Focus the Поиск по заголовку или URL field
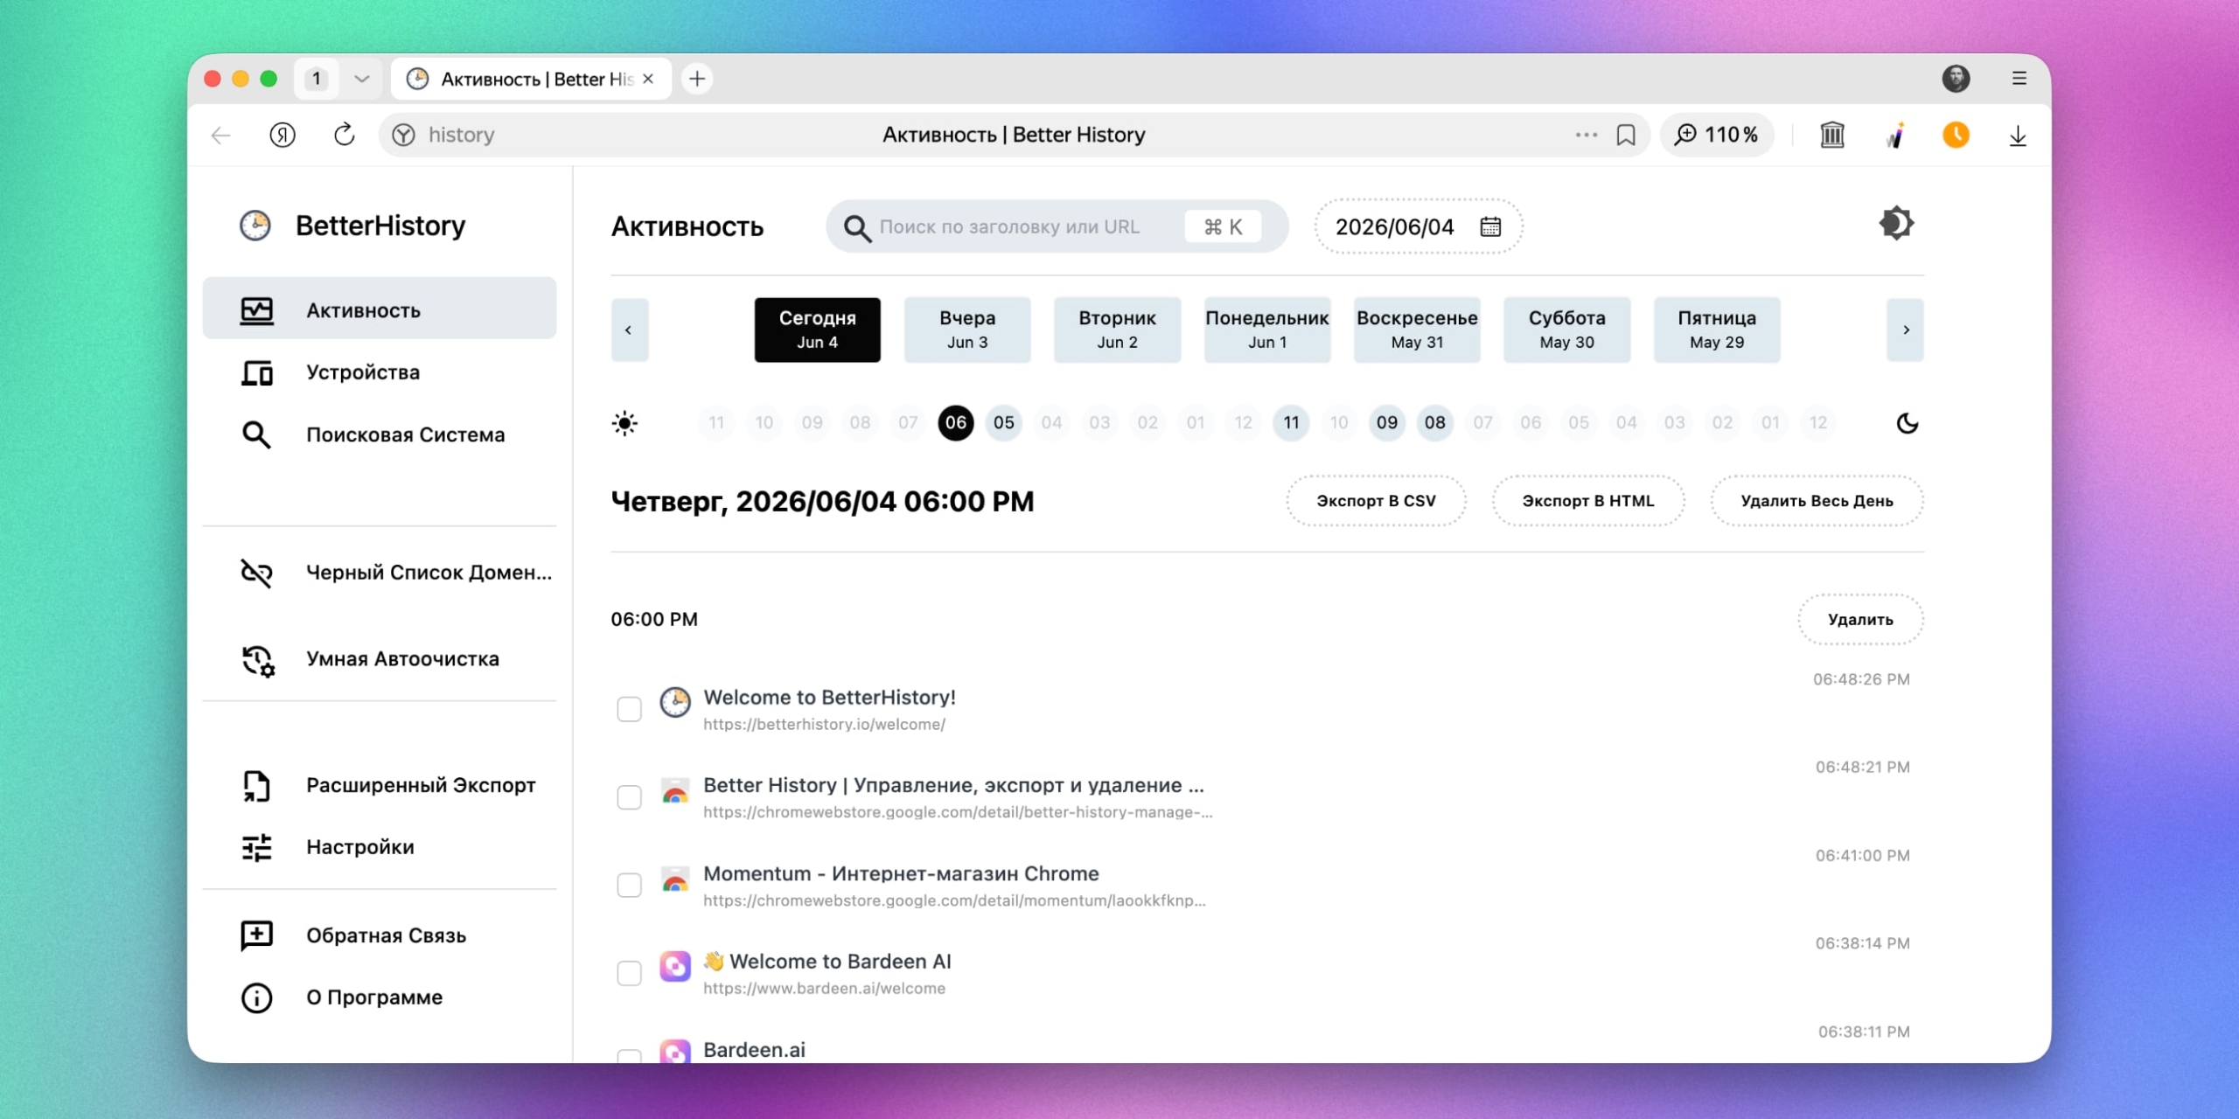2239x1119 pixels. pos(1057,227)
